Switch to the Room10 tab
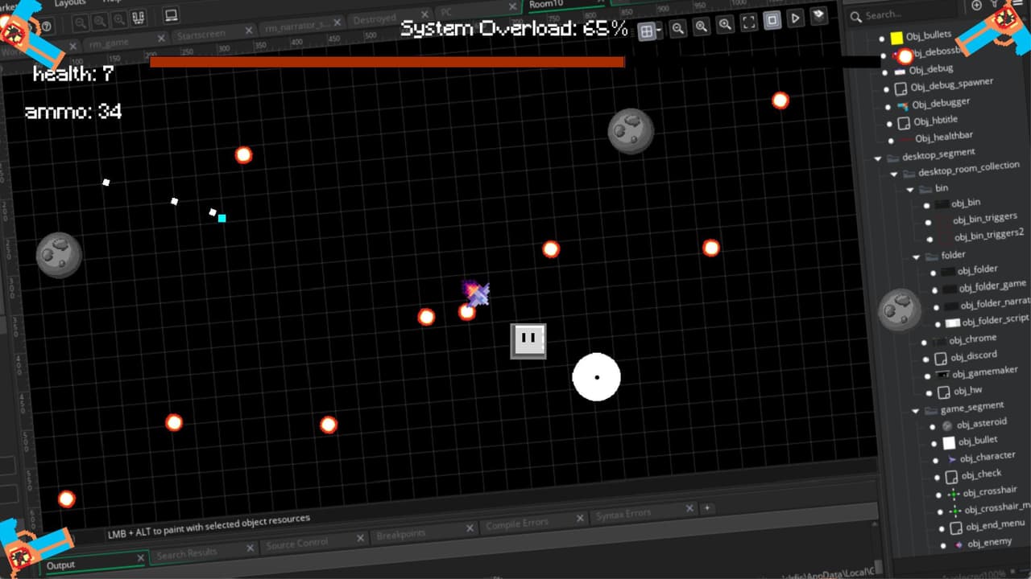The width and height of the screenshot is (1031, 579). click(x=546, y=4)
